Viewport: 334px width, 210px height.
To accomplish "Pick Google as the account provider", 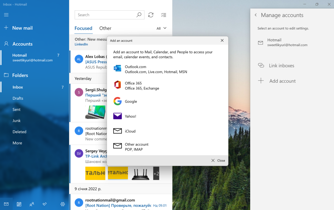I will pyautogui.click(x=131, y=101).
